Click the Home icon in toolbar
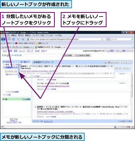The height and width of the screenshot is (141, 135). pyautogui.click(x=23, y=39)
